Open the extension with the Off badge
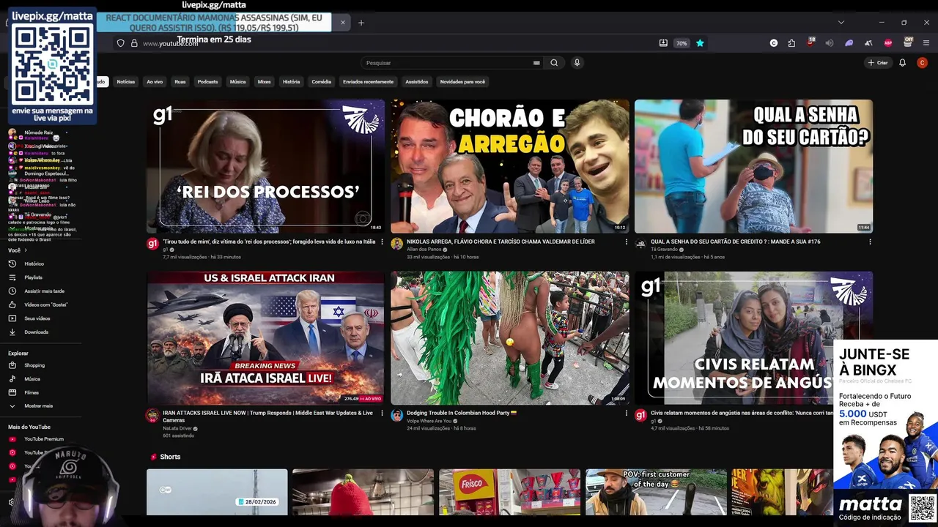The image size is (938, 527). (907, 42)
